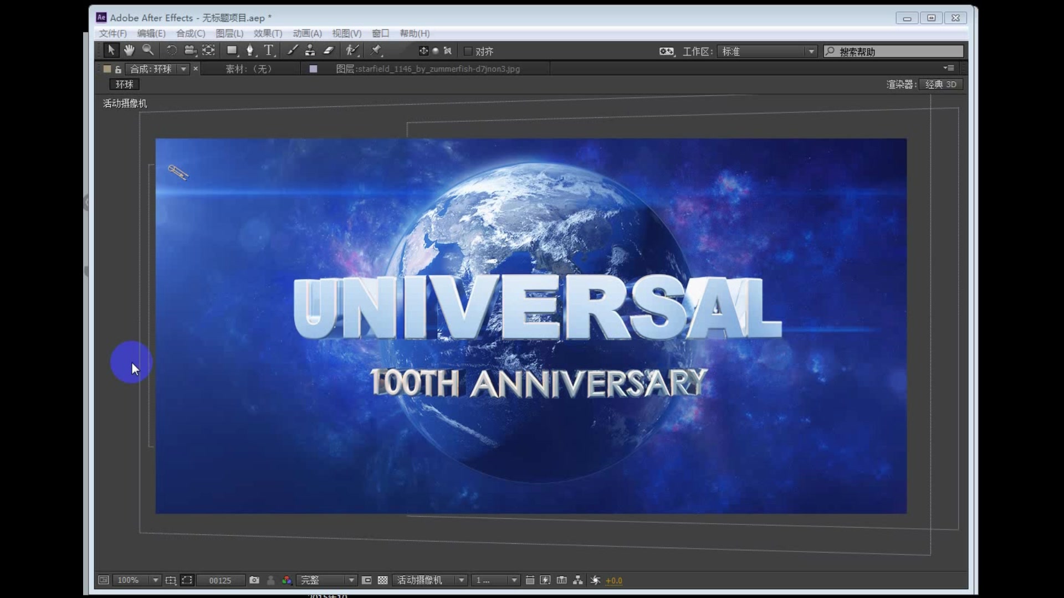Click the 经典 3D renderer button
The width and height of the screenshot is (1064, 598).
click(941, 84)
